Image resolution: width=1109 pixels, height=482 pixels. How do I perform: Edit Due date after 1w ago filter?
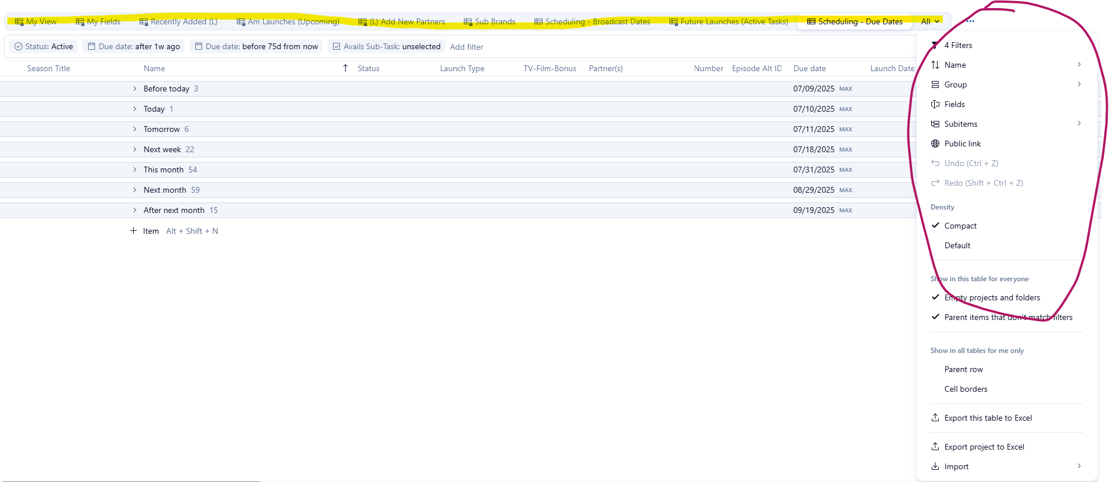(x=133, y=46)
